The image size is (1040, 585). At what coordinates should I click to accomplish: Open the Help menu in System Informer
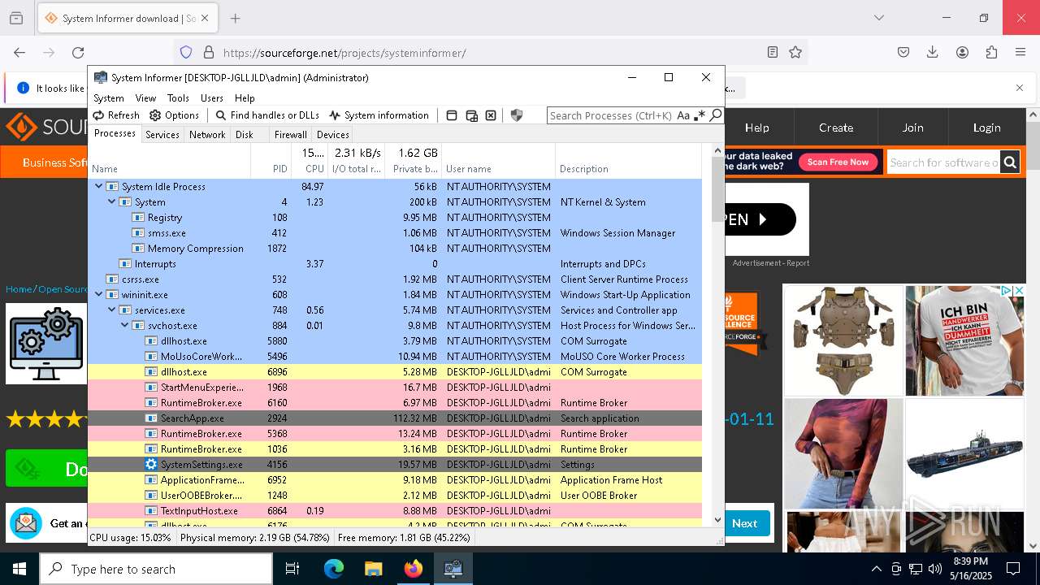coord(245,97)
